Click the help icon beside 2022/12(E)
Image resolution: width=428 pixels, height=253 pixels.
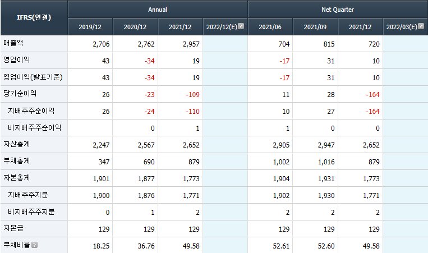[241, 26]
